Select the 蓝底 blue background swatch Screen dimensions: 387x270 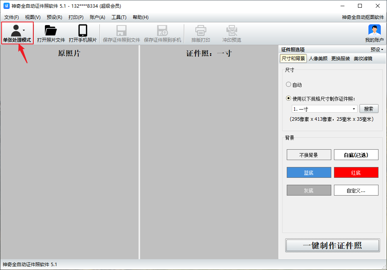[309, 172]
